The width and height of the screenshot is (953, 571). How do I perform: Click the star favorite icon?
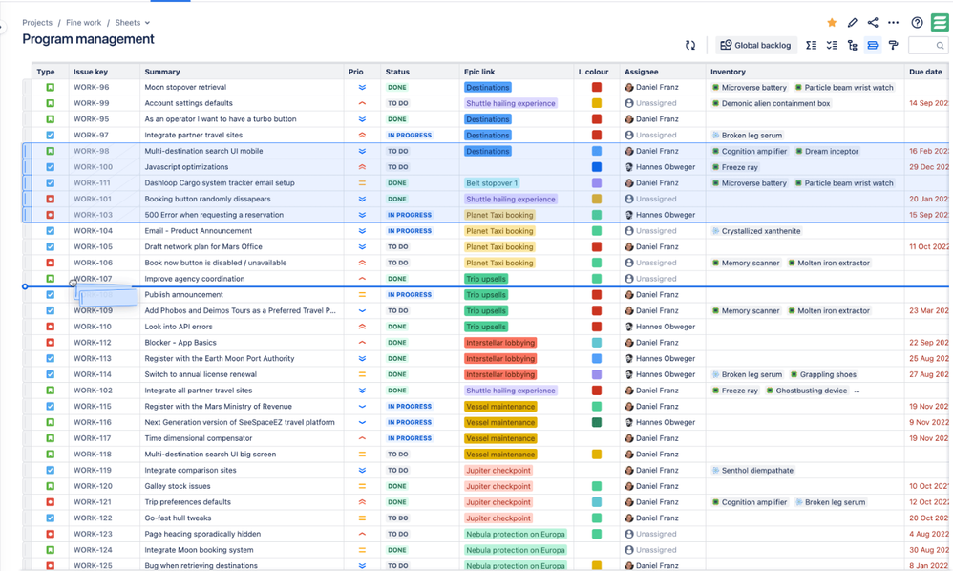(832, 23)
